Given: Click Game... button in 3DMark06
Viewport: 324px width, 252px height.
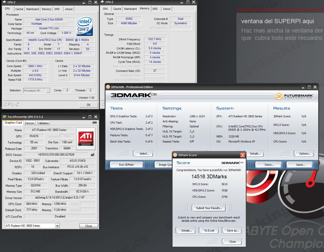Looking at the screenshot, I should tap(301, 165).
